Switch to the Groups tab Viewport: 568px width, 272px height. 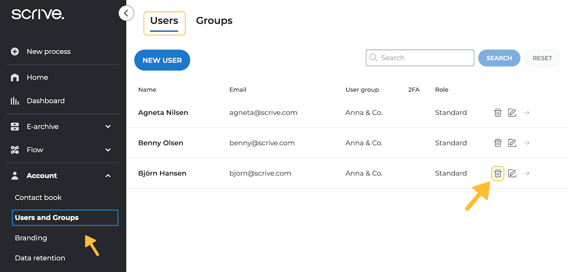coord(214,21)
